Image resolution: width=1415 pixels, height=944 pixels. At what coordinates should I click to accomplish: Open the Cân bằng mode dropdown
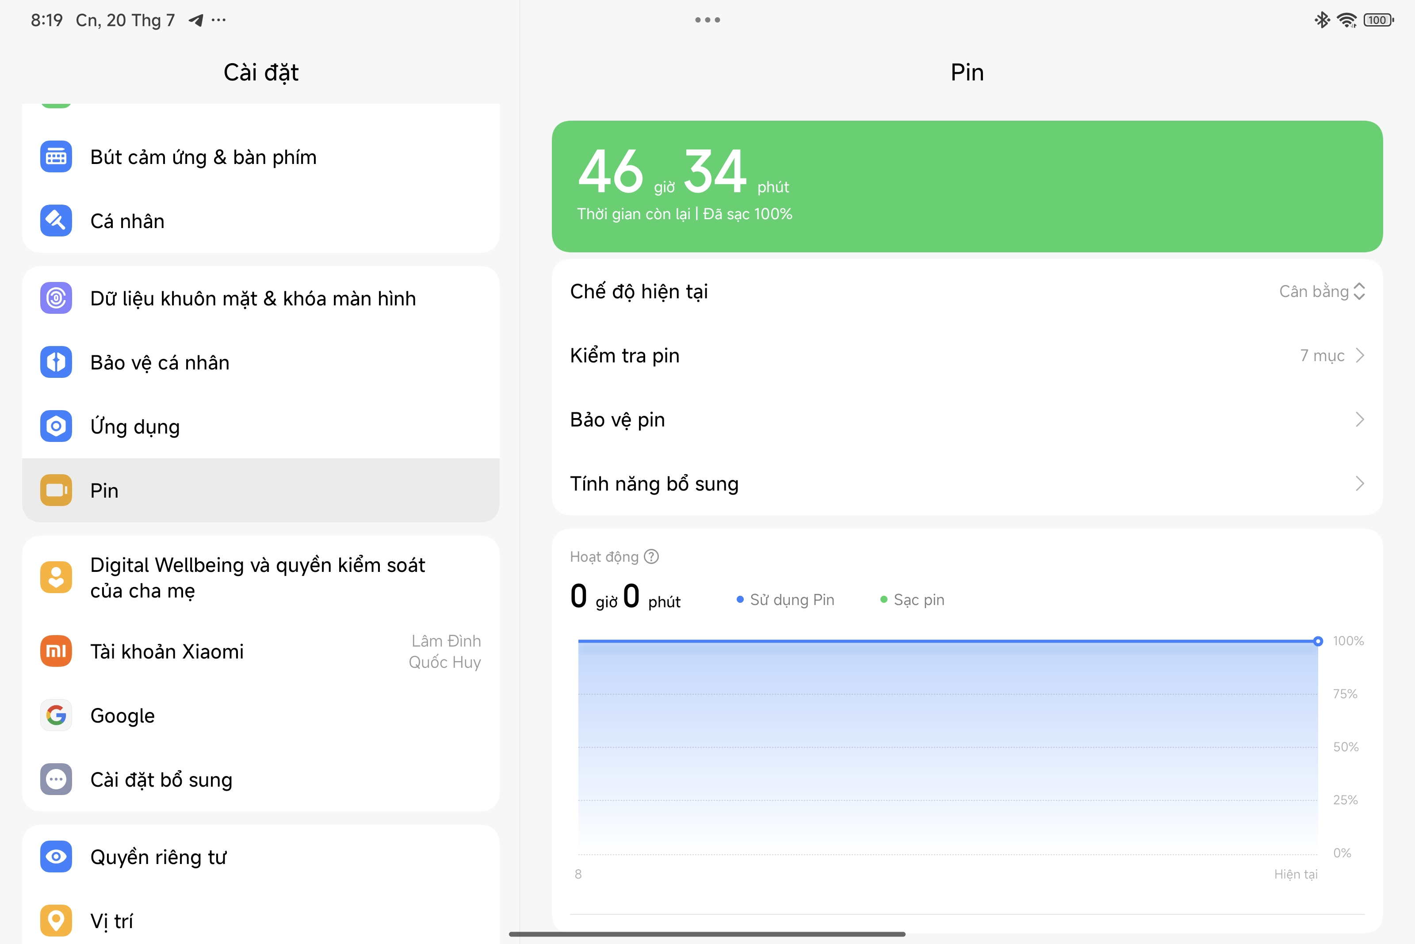1322,291
